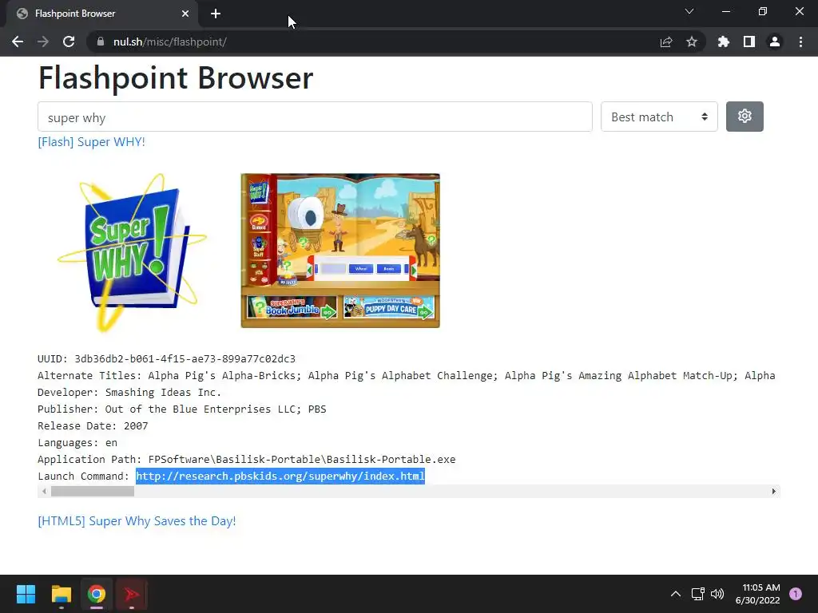Open the tab search chevron
This screenshot has height=613, width=818.
click(689, 11)
